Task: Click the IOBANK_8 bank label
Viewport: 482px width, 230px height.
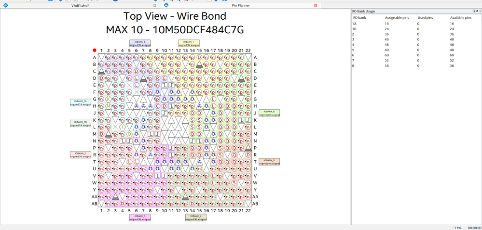Action: pyautogui.click(x=140, y=43)
